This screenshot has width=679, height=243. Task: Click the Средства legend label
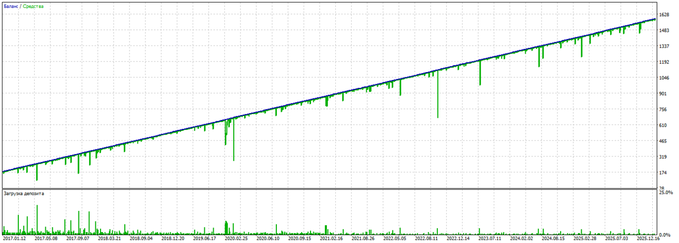tap(34, 6)
